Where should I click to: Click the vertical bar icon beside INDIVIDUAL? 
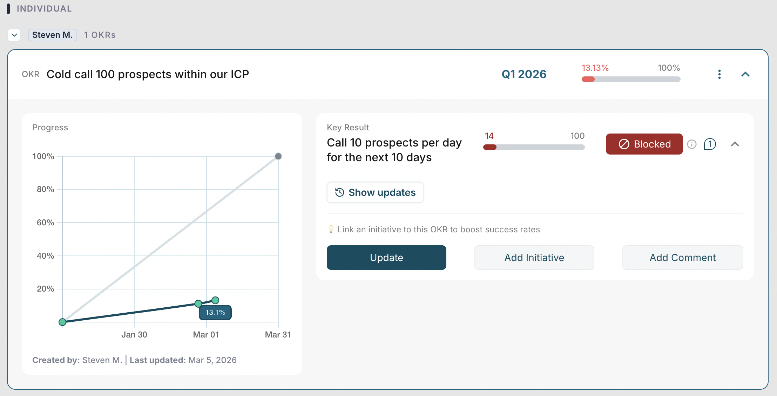coord(9,9)
